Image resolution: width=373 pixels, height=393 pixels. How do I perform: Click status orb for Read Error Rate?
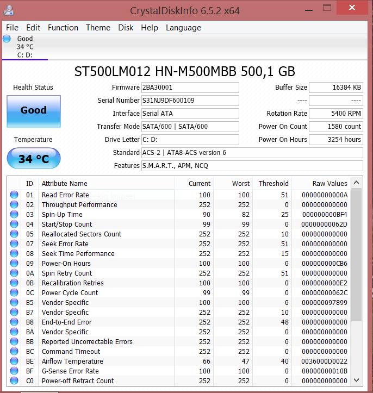point(14,195)
